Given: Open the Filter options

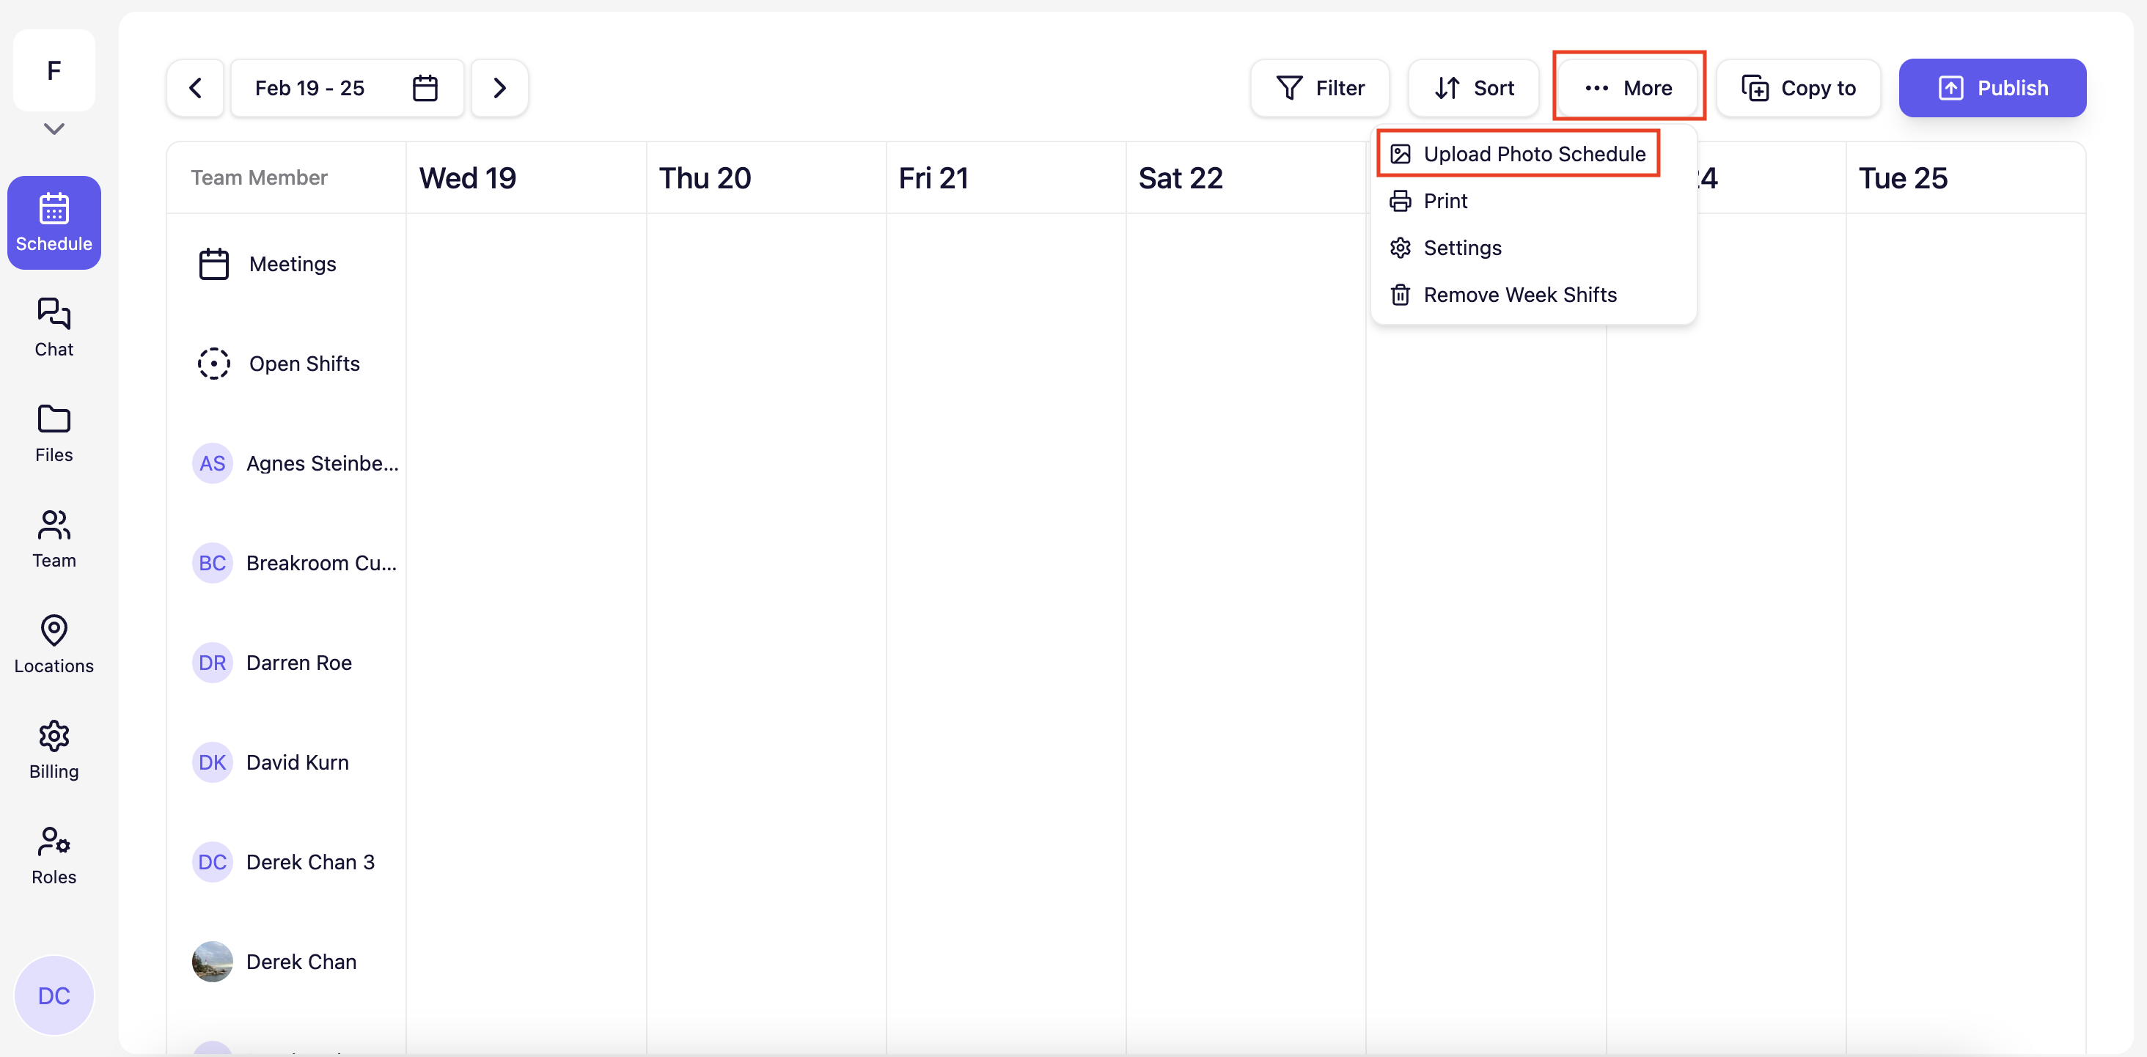Looking at the screenshot, I should coord(1320,88).
